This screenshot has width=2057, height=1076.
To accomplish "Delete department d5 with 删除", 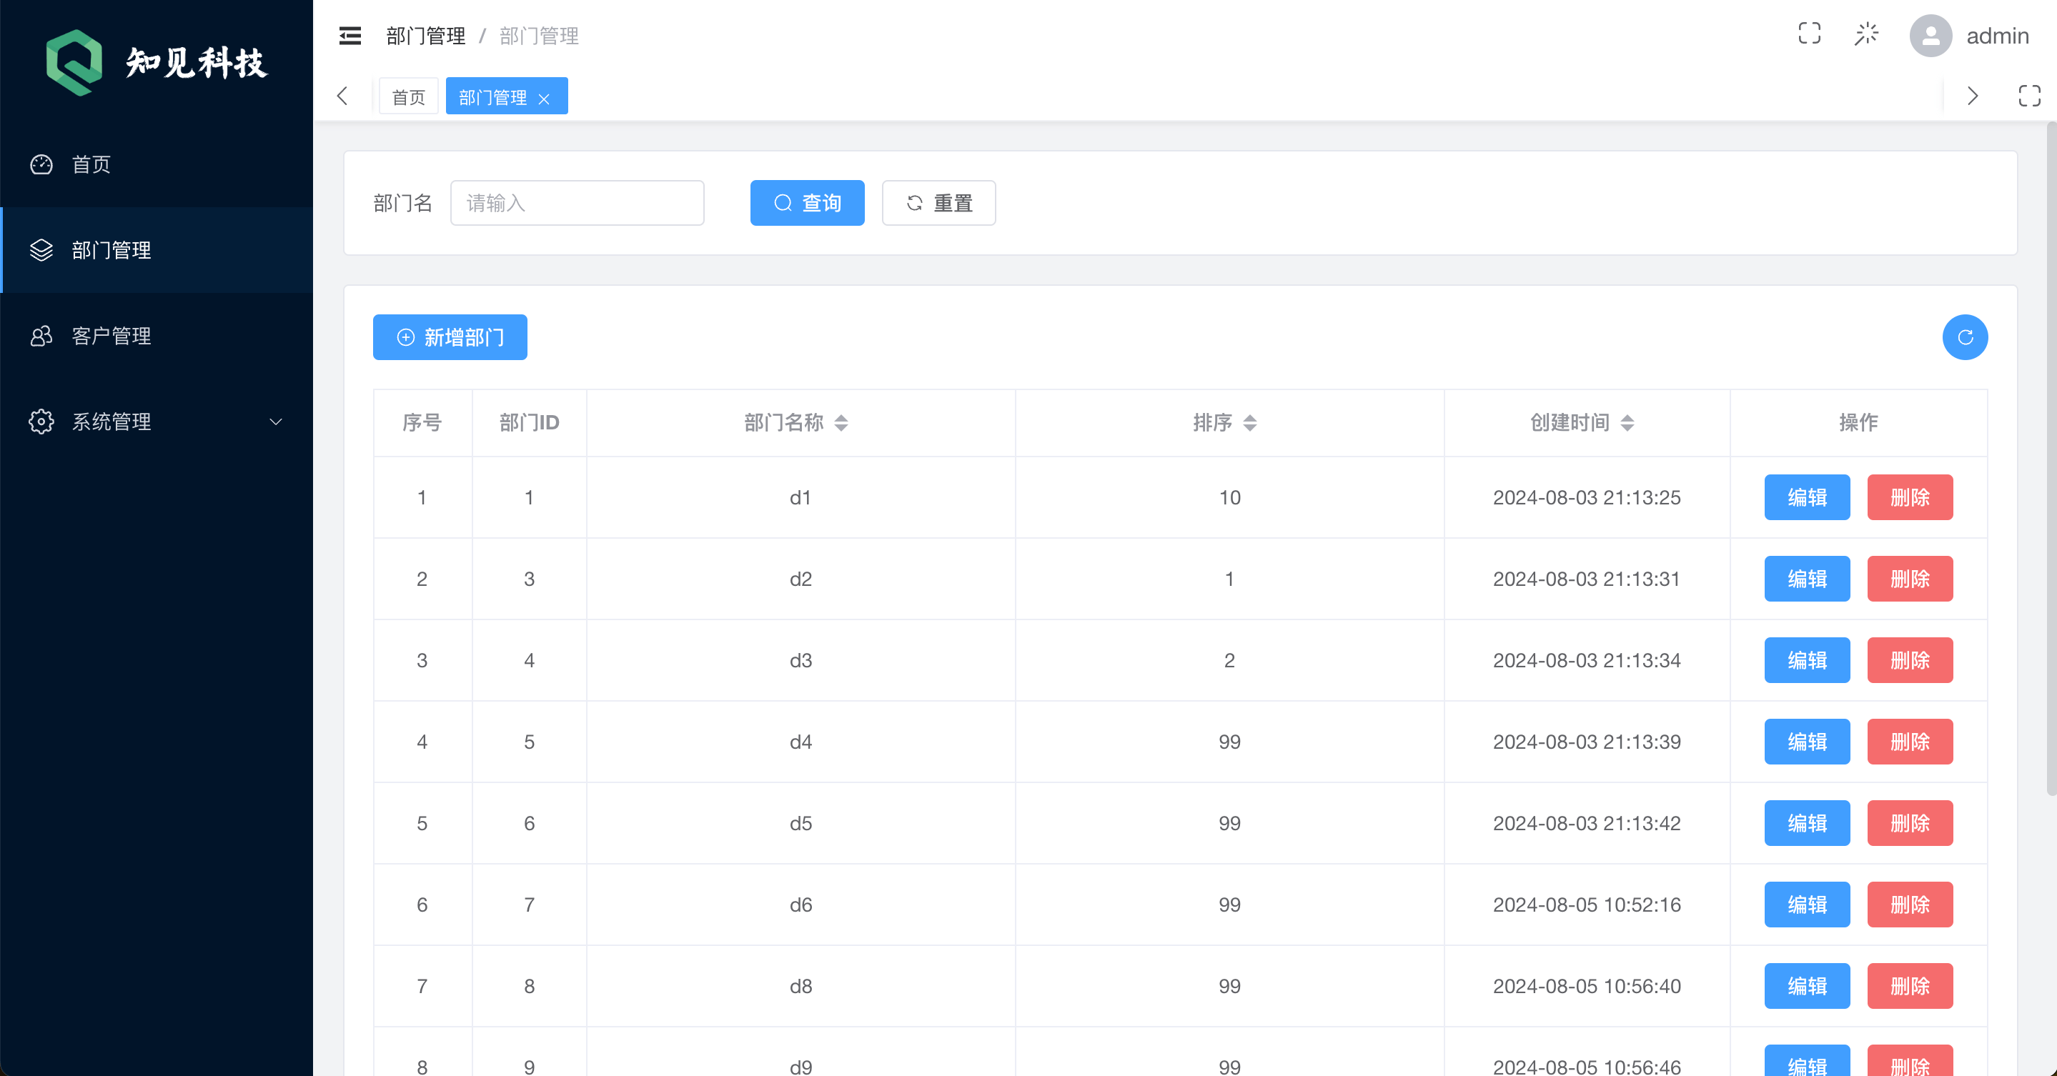I will (x=1909, y=823).
